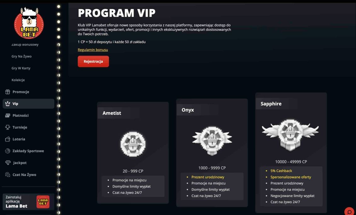Click the Loteria ticket icon
Screen dimensions: 356x215
(x=8, y=139)
